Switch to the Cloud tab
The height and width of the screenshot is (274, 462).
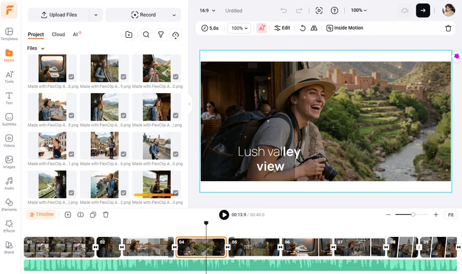pos(58,35)
